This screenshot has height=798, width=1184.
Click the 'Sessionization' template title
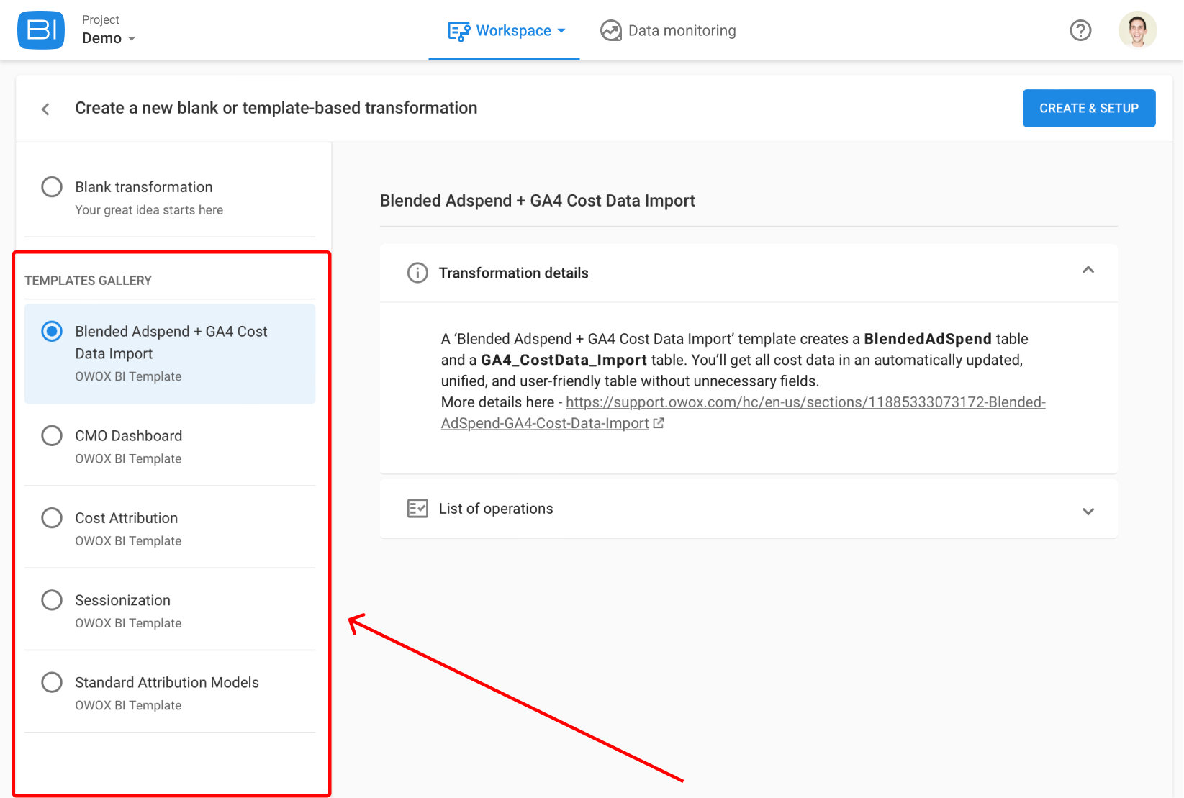coord(123,600)
